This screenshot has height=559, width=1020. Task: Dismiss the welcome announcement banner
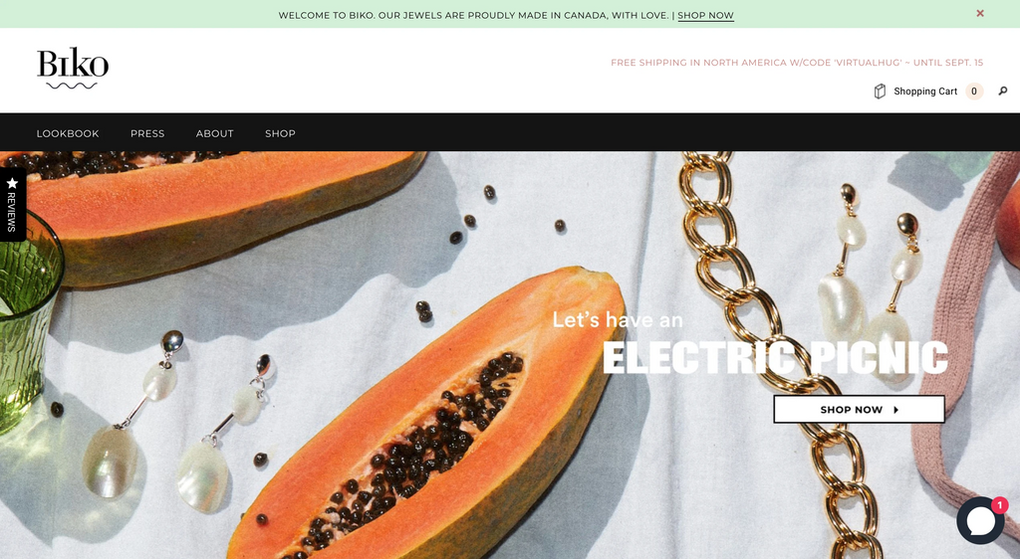pos(980,13)
